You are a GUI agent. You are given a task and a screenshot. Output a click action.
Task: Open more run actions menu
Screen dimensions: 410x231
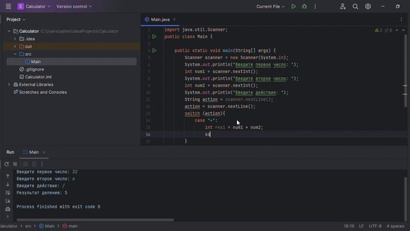tap(315, 6)
